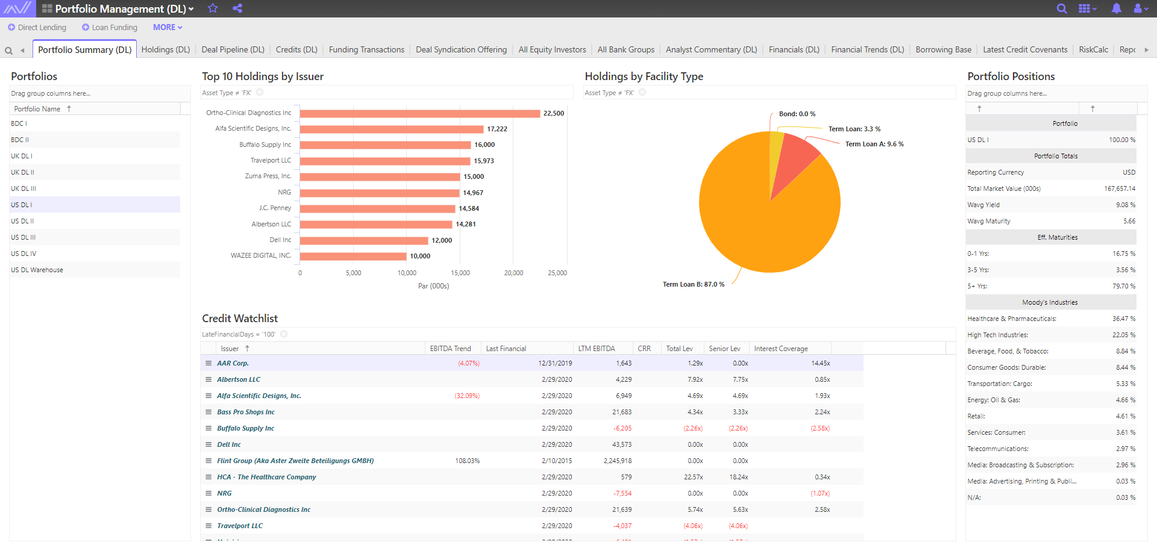Open the user account menu

(x=1140, y=8)
